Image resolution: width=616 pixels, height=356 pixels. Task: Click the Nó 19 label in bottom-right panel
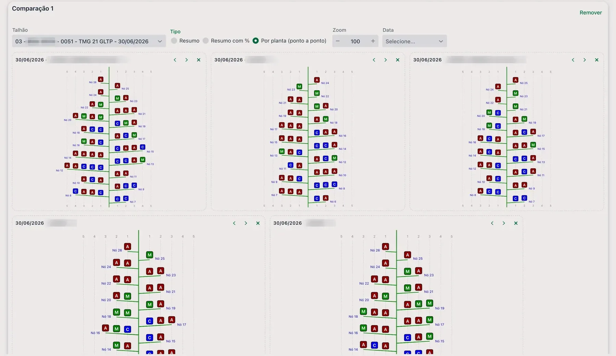click(440, 308)
